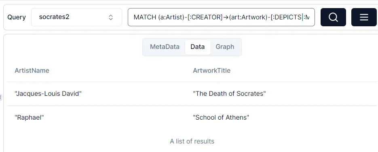Click the ArtistName column header
The image size is (378, 152).
coord(32,70)
